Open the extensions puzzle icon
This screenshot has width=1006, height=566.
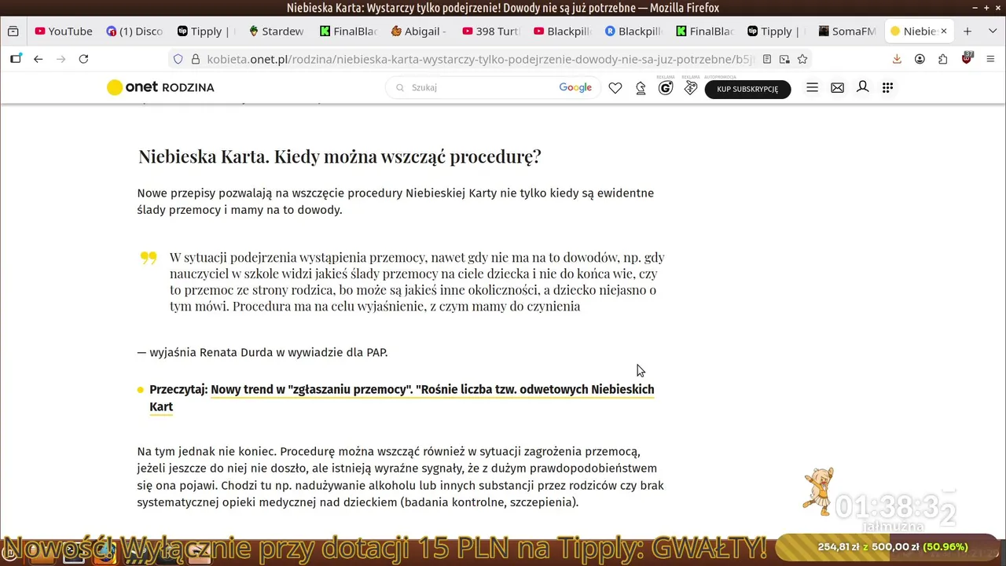click(x=943, y=59)
